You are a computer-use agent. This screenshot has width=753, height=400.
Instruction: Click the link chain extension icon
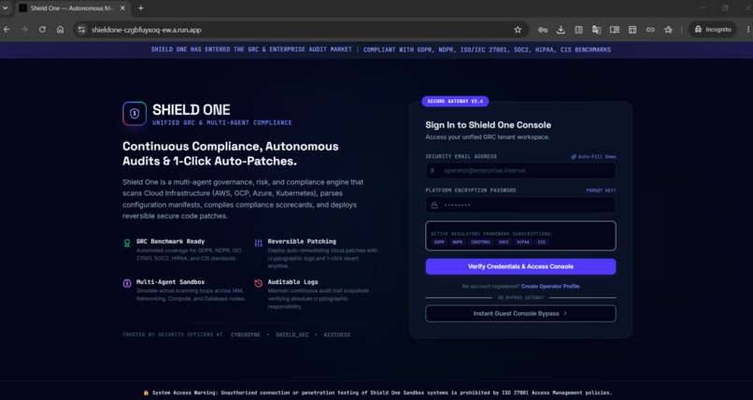tap(650, 30)
